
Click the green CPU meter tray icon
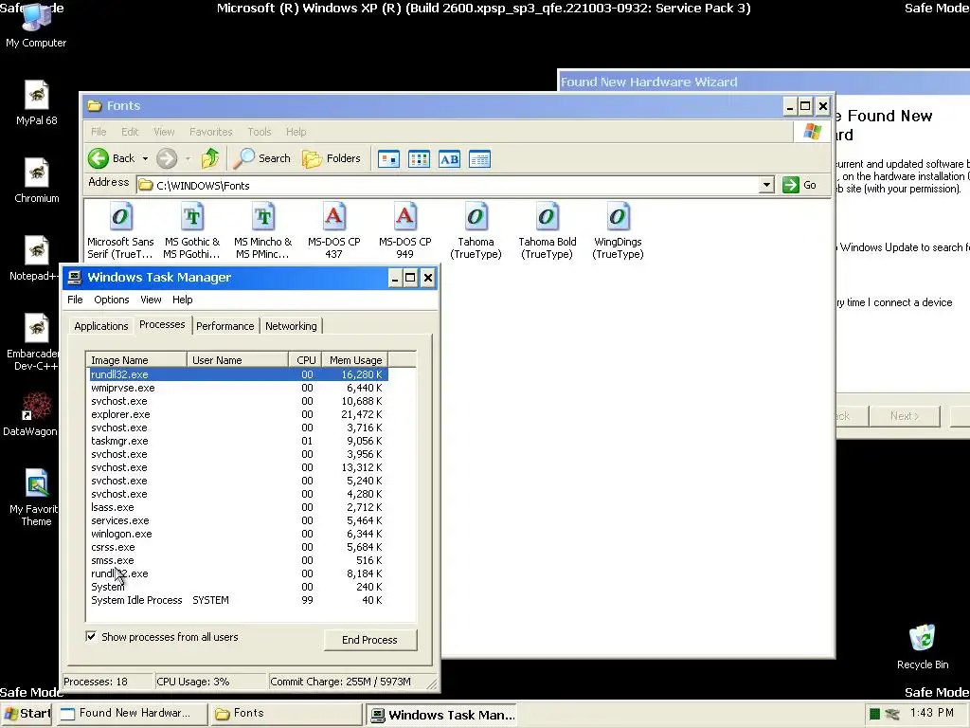coord(874,714)
